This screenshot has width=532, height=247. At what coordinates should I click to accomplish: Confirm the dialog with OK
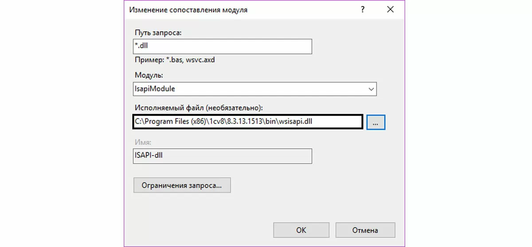coord(301,230)
